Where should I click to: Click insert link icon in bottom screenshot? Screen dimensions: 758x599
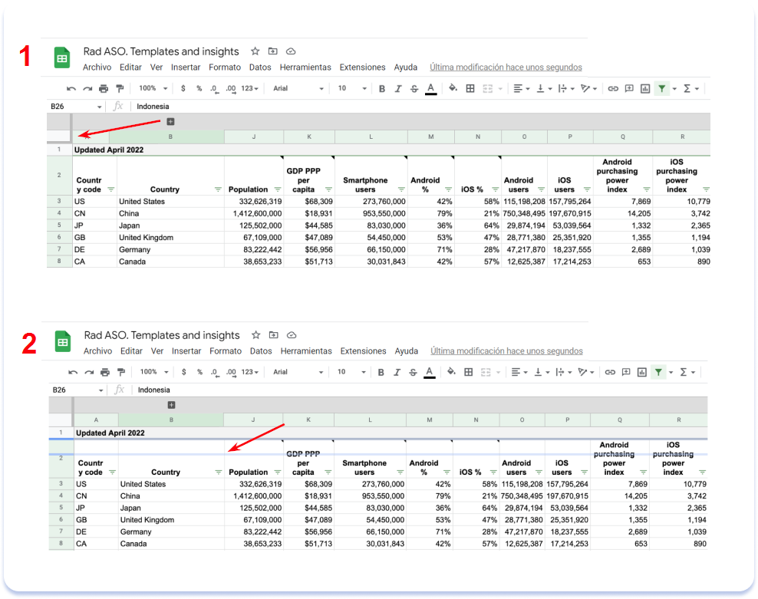pyautogui.click(x=611, y=372)
